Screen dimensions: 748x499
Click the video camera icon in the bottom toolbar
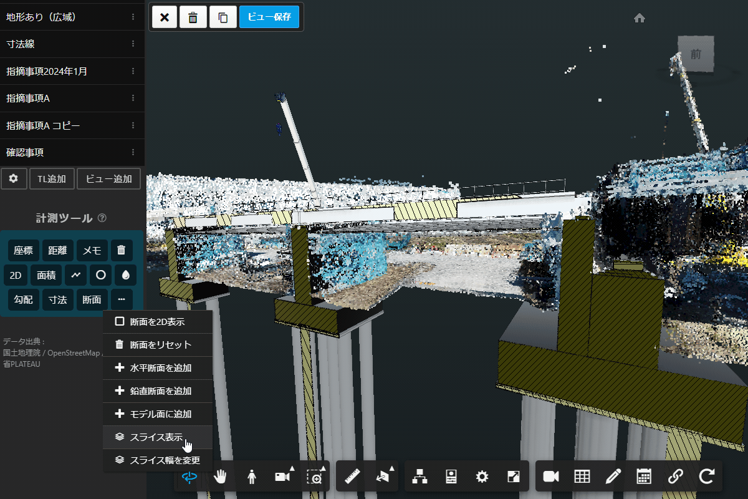coord(551,477)
